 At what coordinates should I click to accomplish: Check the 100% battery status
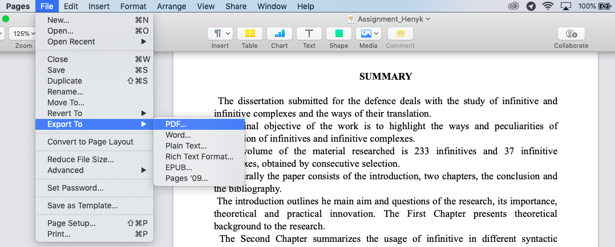click(x=594, y=6)
